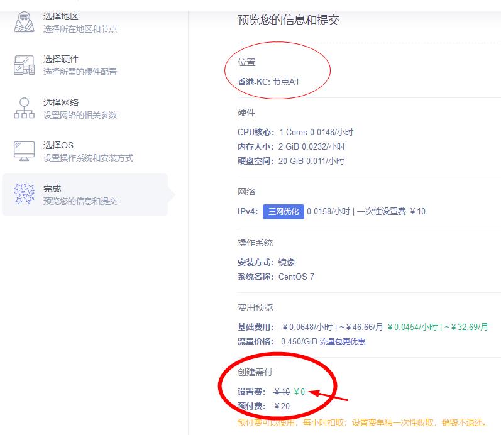
Task: Click the monitor icon for OS step
Action: coord(25,151)
